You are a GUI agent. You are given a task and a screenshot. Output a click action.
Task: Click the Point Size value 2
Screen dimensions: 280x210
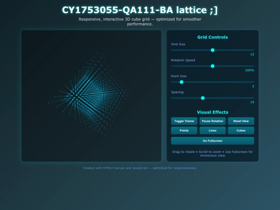[253, 86]
